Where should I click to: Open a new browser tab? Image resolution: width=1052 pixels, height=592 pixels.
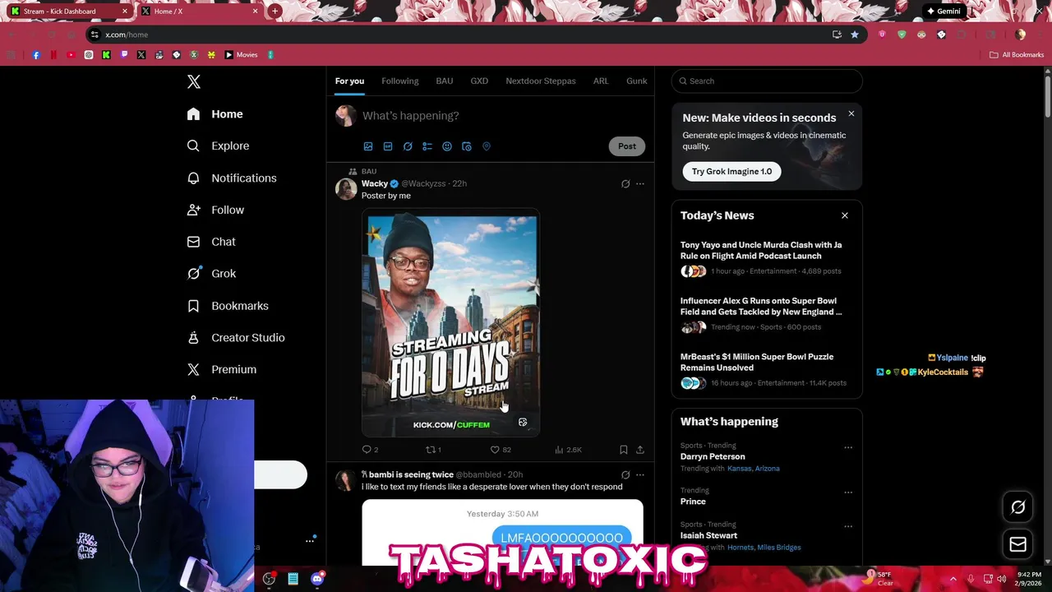pos(275,12)
